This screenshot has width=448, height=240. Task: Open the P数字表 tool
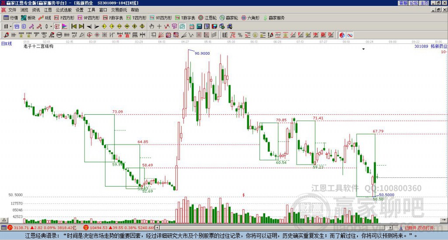click(113, 18)
